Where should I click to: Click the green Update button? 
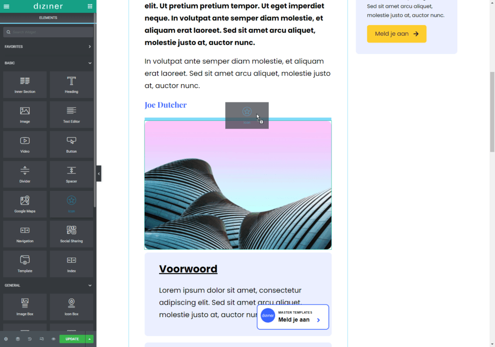72,339
